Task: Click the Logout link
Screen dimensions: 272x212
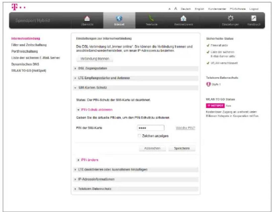Action: click(254, 9)
